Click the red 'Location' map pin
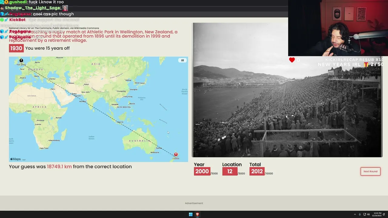388x218 pixels. (176, 154)
